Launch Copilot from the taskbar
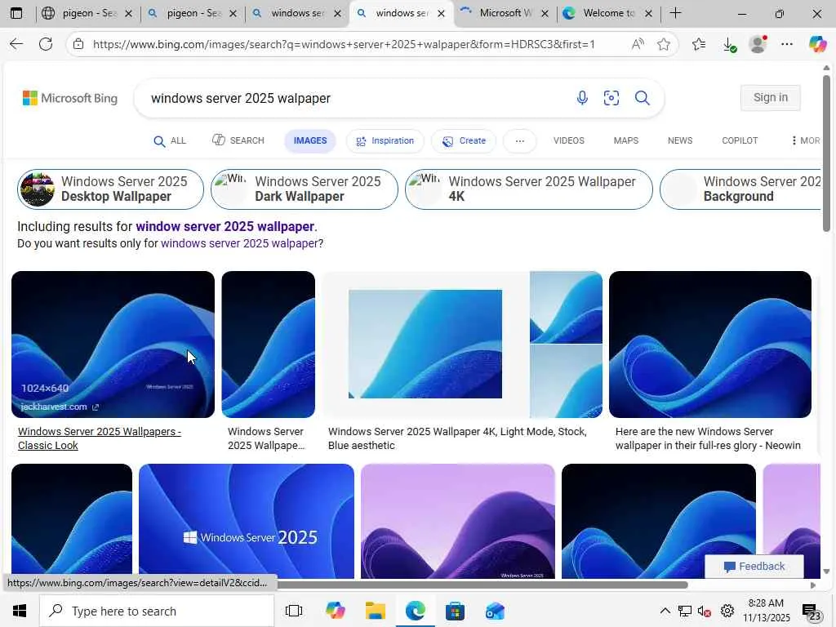This screenshot has height=627, width=836. click(x=335, y=611)
